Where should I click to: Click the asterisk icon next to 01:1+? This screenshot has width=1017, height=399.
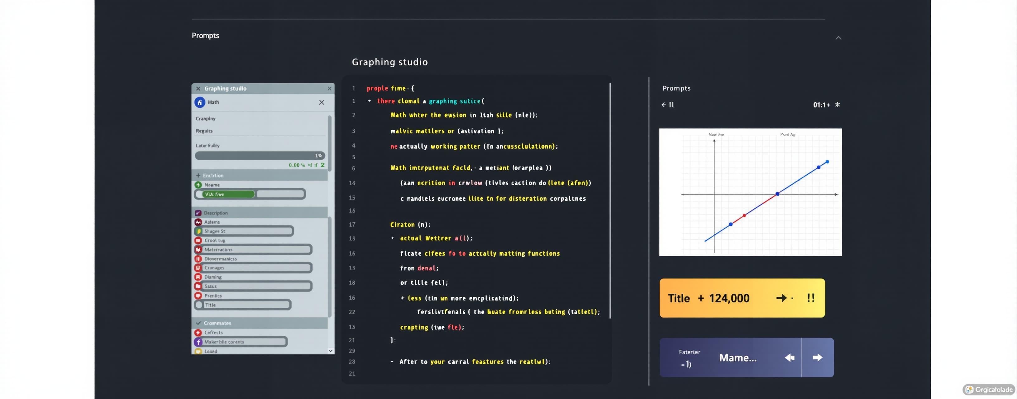coord(837,105)
